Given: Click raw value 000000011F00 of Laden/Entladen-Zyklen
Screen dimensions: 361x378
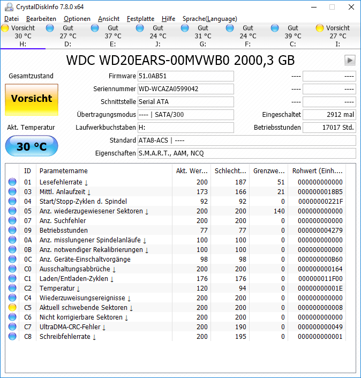Looking at the screenshot, I should point(320,279).
